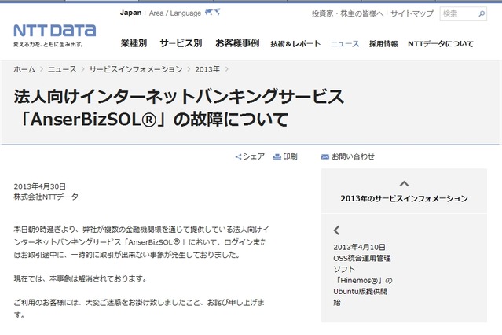Image resolution: width=502 pixels, height=335 pixels.
Task: Open the 投資家・株主の皆様へ link
Action: point(347,13)
